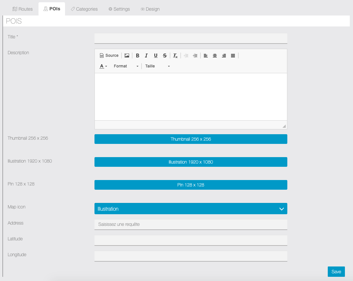Expand the Map icon Illustration dropdown
Screen dimensions: 353x281
click(191, 209)
